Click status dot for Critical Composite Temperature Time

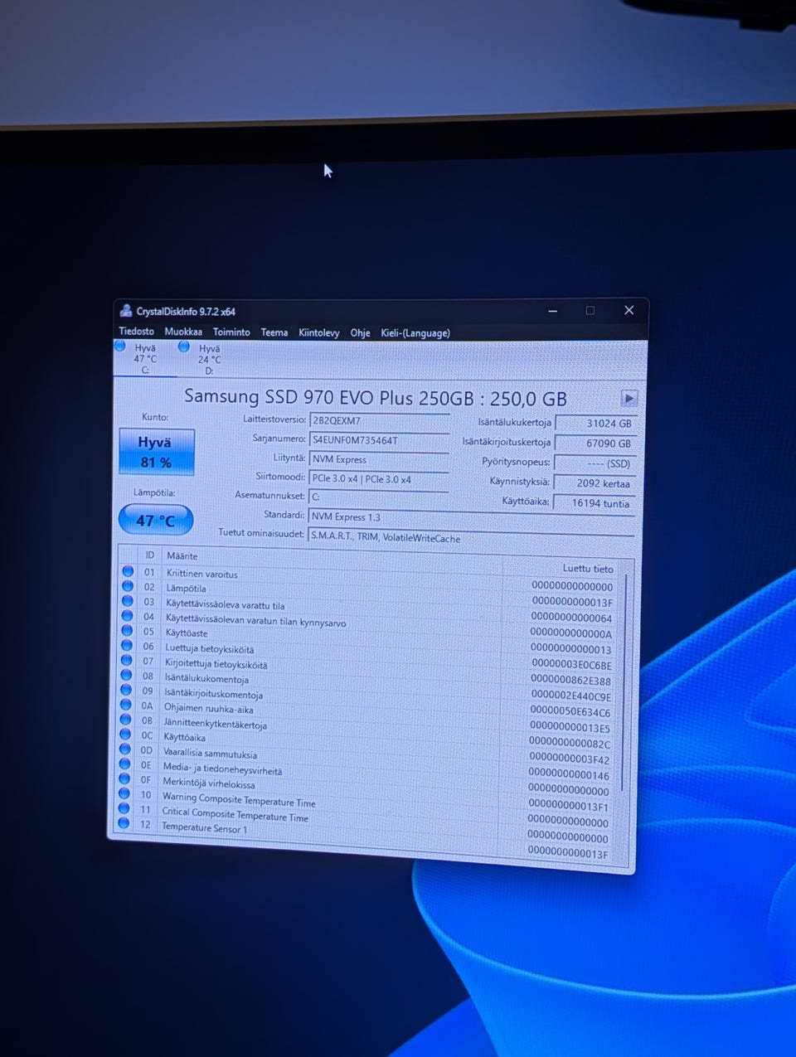tap(124, 808)
